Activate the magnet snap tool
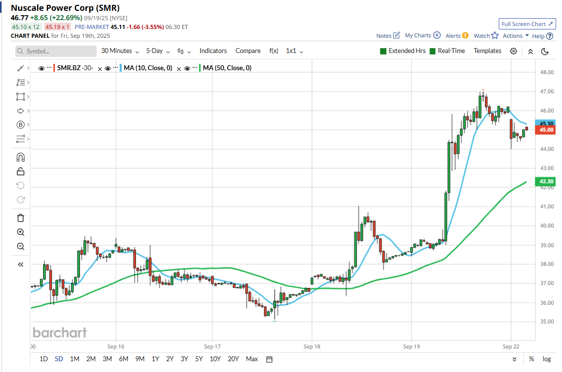The width and height of the screenshot is (562, 372). (20, 157)
